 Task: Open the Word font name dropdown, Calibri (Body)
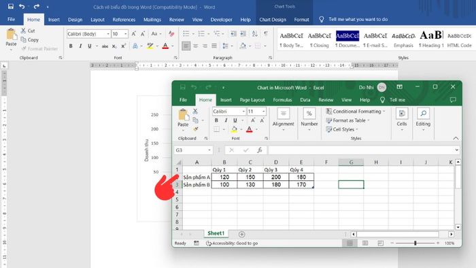click(x=88, y=34)
